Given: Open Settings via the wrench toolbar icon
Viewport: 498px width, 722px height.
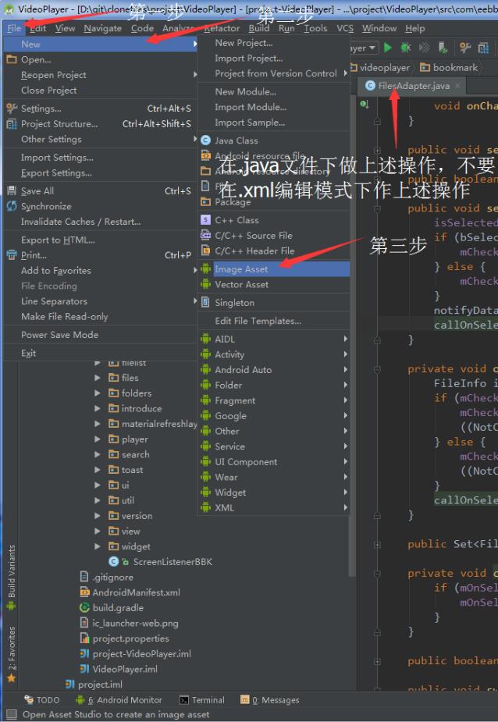Looking at the screenshot, I should [465, 48].
